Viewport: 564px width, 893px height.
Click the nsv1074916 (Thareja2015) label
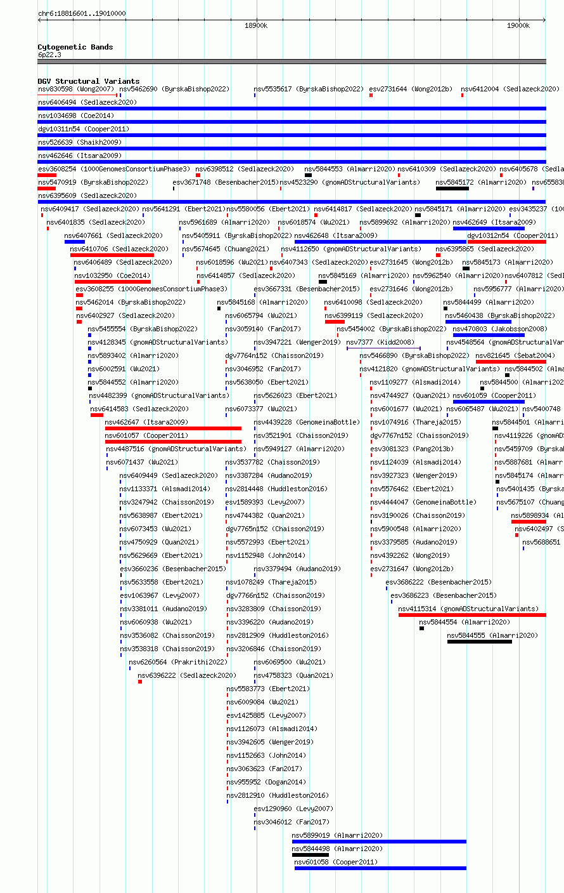pyautogui.click(x=416, y=422)
